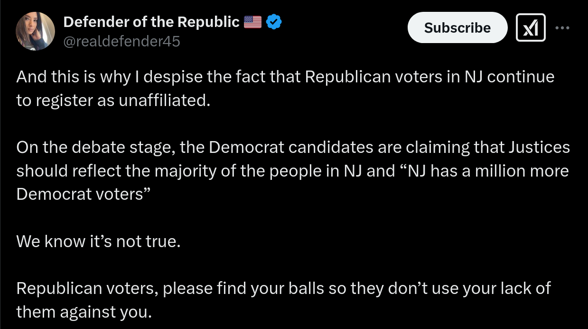588x329 pixels.
Task: Open the @realdefender45 handle link
Action: (x=121, y=42)
